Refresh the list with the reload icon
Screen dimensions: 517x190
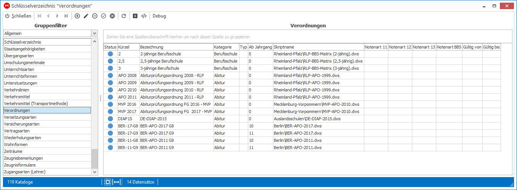[x=124, y=16]
